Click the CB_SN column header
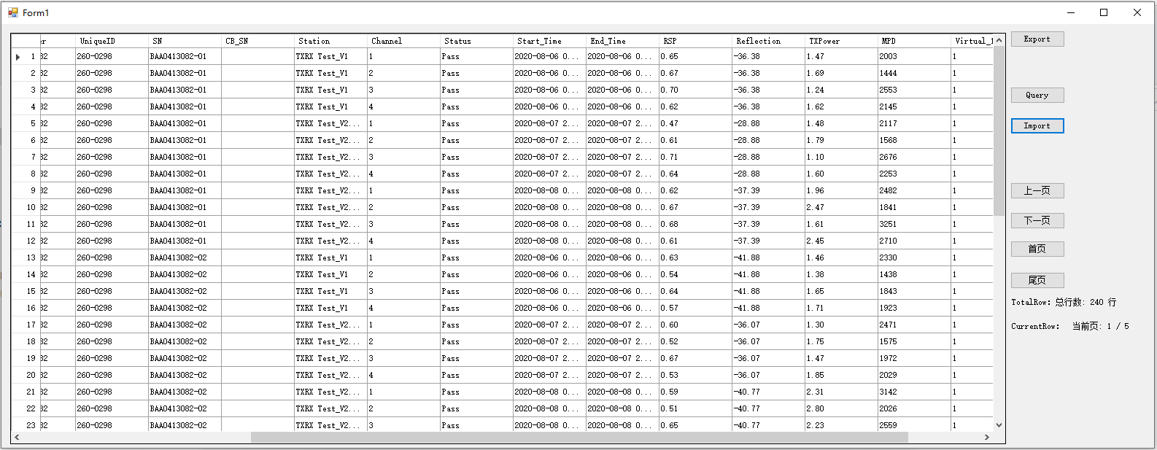Screen dimensions: 1157x450 (x=258, y=41)
